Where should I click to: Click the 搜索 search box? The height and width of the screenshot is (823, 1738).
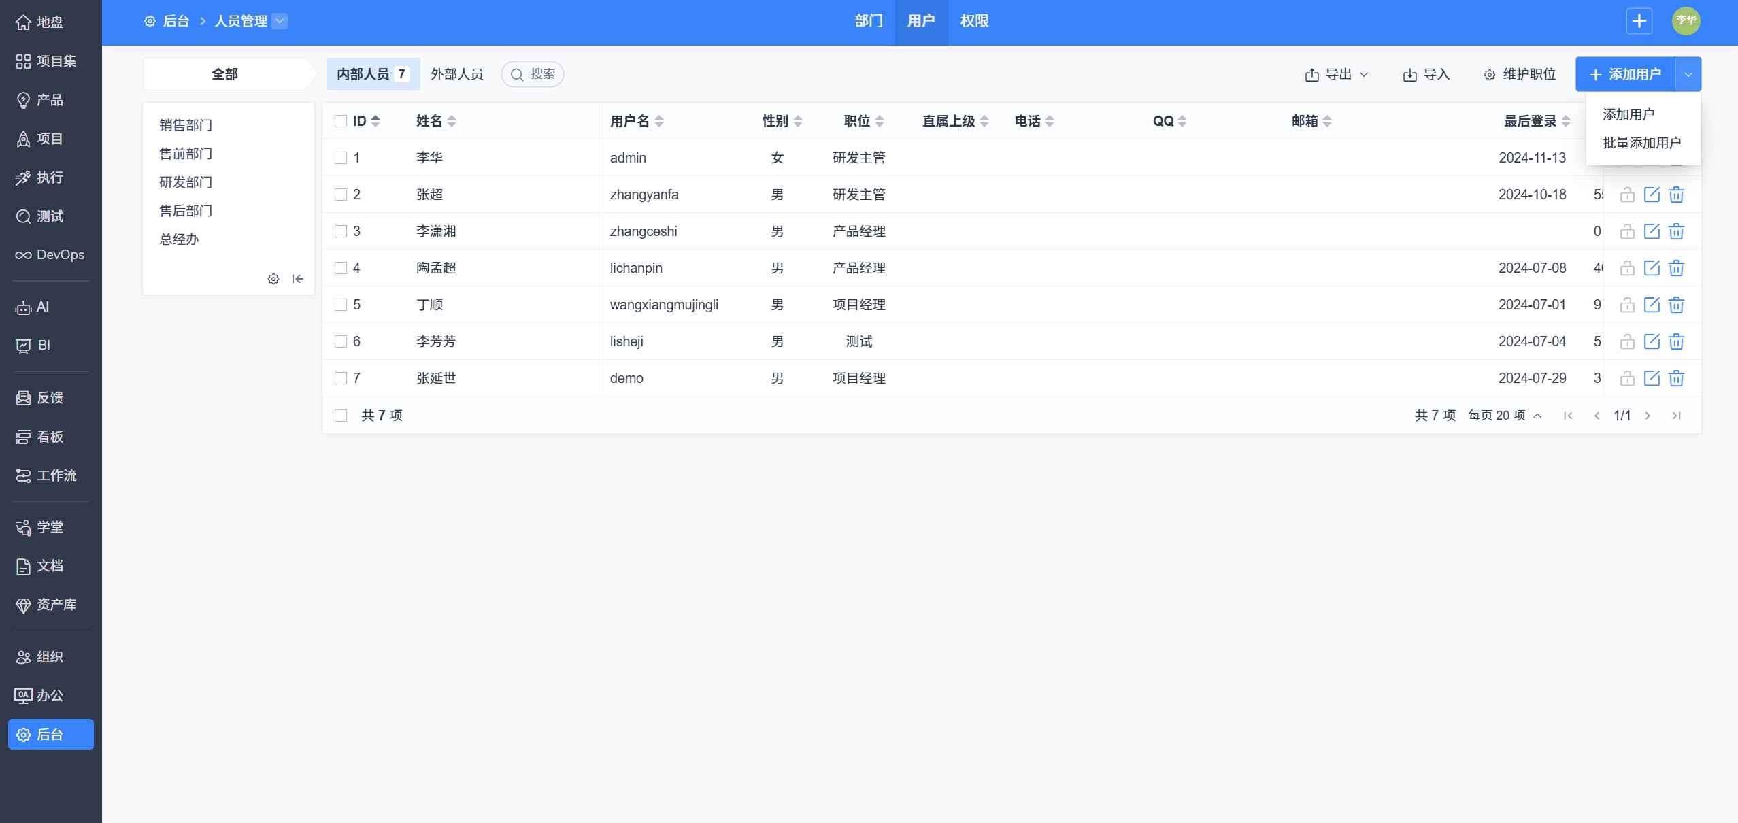point(533,74)
